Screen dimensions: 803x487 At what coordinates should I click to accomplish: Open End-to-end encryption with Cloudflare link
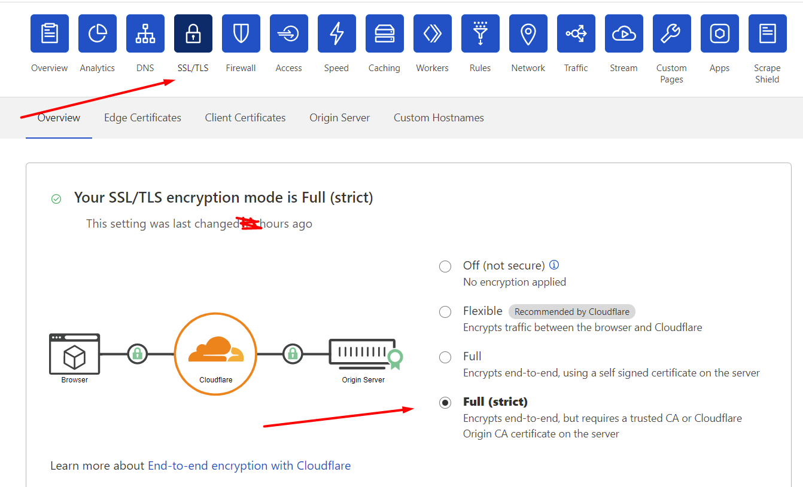point(250,465)
